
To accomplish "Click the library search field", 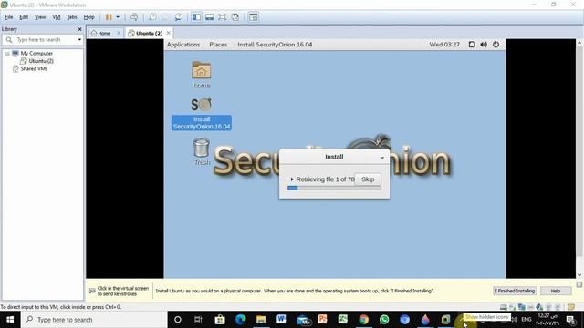I will (43, 39).
